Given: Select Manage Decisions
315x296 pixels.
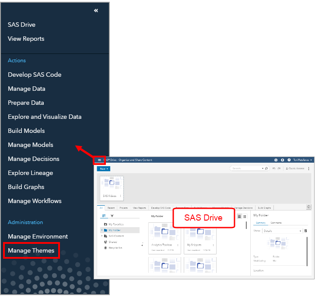Looking at the screenshot, I should click(x=34, y=159).
